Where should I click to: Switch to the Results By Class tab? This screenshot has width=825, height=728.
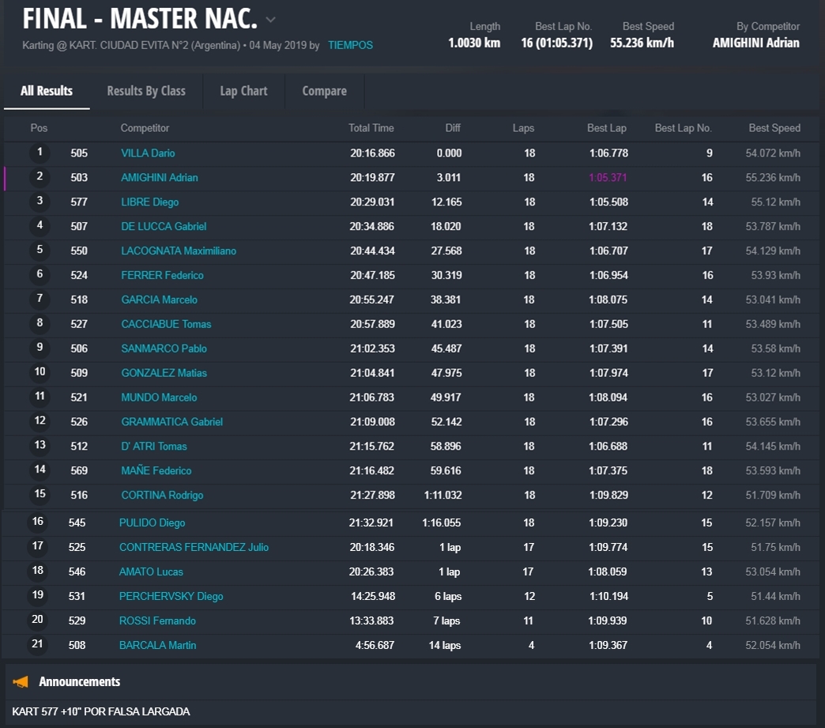(146, 91)
